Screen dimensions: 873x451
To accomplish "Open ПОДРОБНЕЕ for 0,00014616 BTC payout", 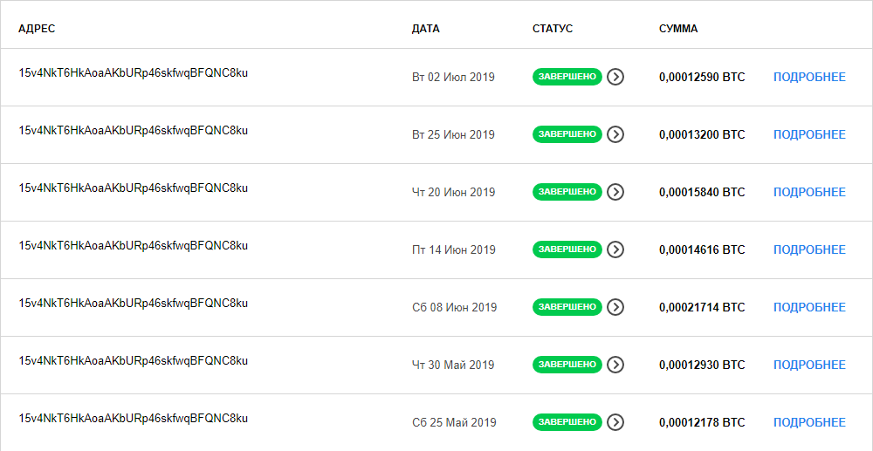I will pos(809,249).
